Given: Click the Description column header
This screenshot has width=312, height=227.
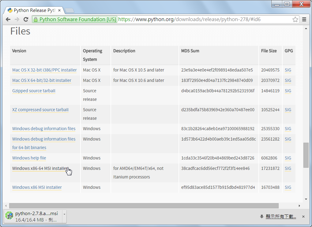Looking at the screenshot, I should 124,51.
